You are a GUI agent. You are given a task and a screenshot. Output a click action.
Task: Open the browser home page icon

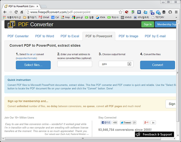point(22,12)
